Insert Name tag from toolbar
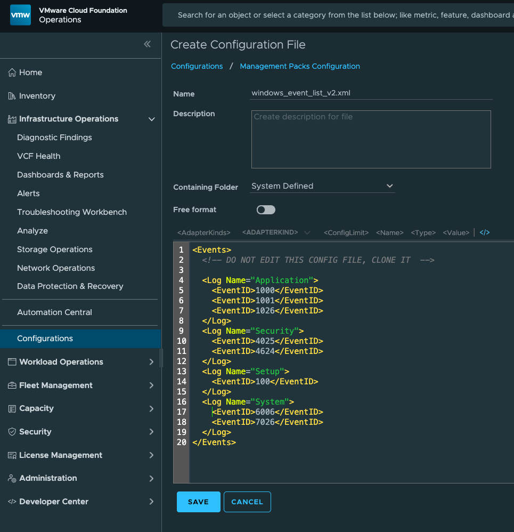514x532 pixels. [389, 233]
